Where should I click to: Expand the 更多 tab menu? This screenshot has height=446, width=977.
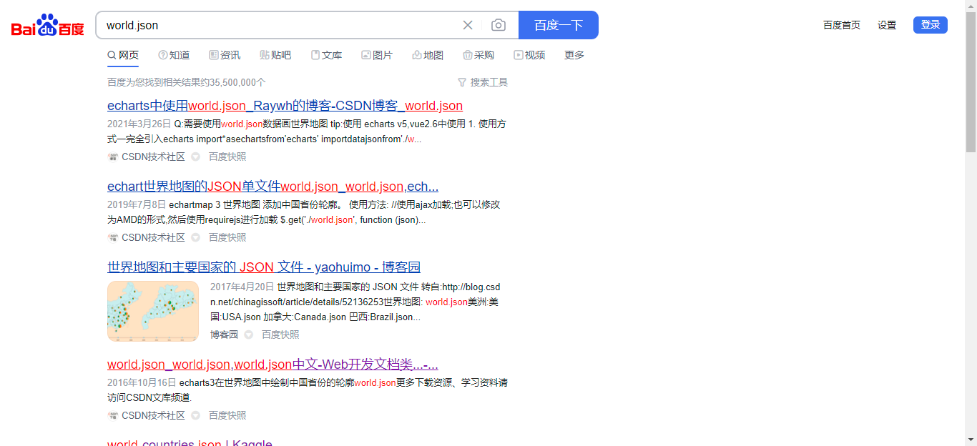(x=574, y=55)
